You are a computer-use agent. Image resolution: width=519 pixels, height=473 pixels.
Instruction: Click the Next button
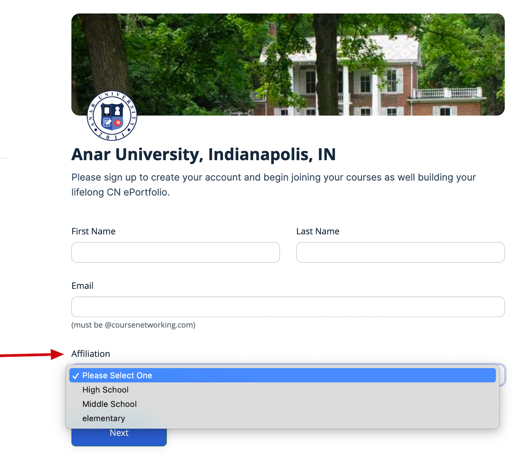pyautogui.click(x=119, y=437)
